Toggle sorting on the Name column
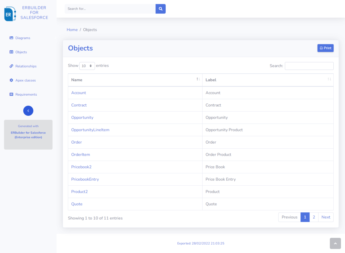The width and height of the screenshot is (345, 253). coord(198,79)
